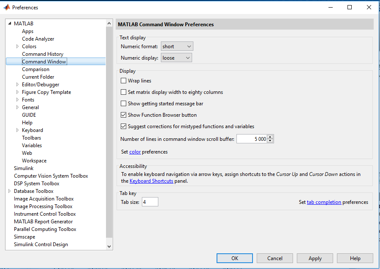
Task: Click the OK button
Action: (235, 258)
